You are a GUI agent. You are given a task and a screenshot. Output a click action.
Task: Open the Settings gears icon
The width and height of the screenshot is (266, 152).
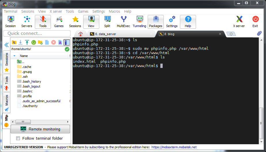pyautogui.click(x=172, y=22)
